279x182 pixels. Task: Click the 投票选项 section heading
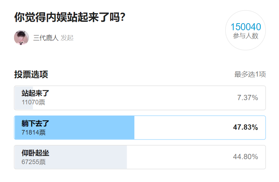click(31, 74)
